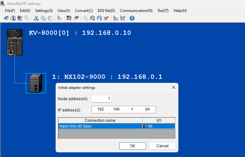The height and width of the screenshot is (157, 245).
Task: Confirm adapter settings with OK button
Action: 133,146
